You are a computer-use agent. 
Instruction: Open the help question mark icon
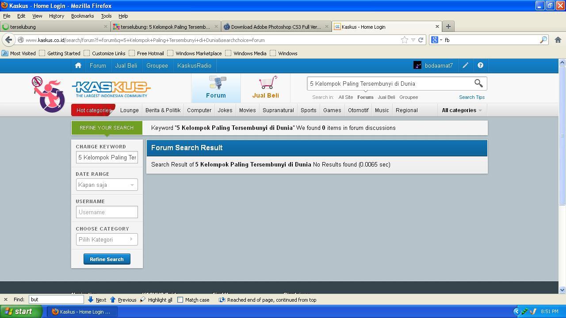(x=480, y=65)
